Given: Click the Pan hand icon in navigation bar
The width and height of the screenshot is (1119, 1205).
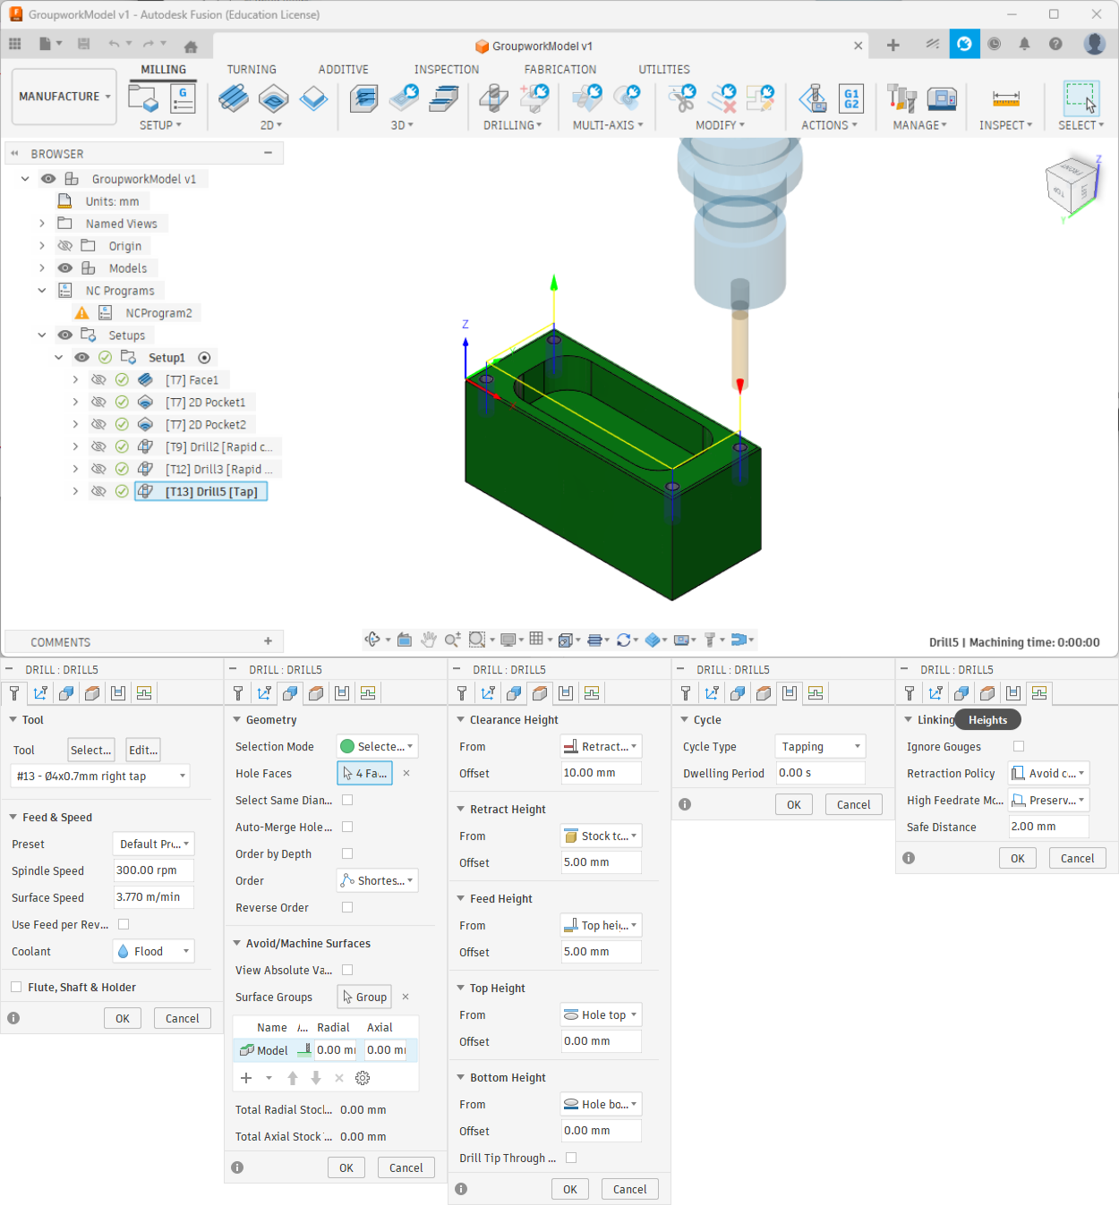Looking at the screenshot, I should (x=429, y=640).
